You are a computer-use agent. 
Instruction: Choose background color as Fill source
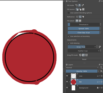tap(80, 9)
